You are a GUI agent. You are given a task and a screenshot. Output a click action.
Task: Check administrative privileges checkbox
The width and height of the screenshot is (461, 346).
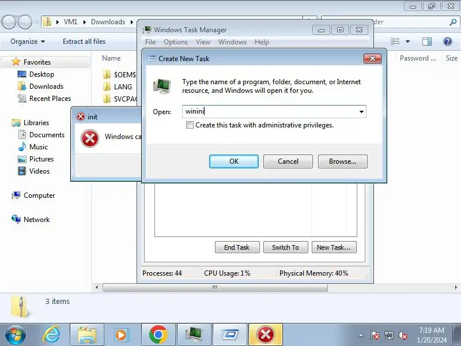click(190, 125)
